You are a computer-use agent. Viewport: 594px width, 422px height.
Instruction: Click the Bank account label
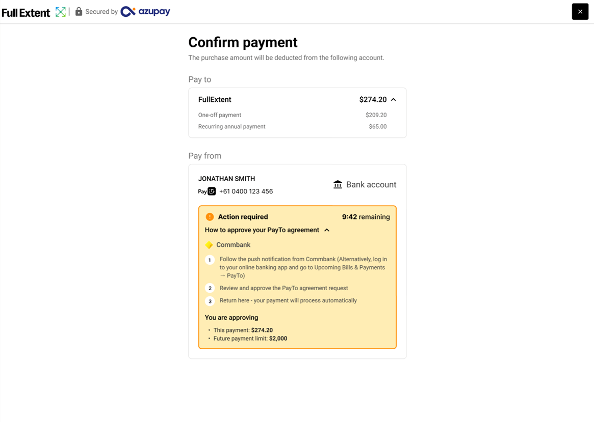click(371, 185)
